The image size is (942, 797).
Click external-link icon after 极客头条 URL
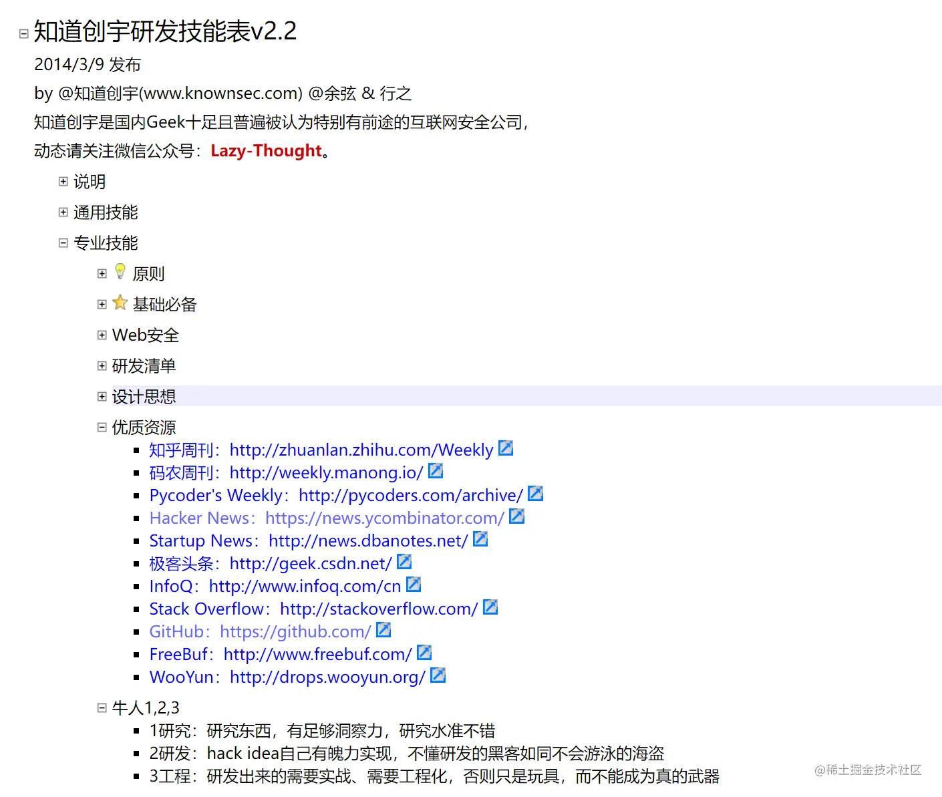click(x=404, y=562)
